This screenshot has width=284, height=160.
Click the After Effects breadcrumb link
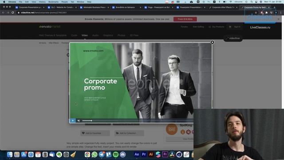coord(54,43)
